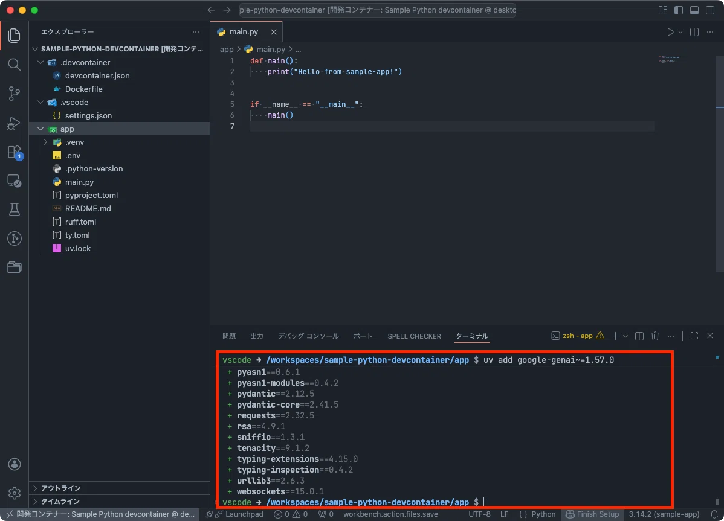Toggle the primary side bar visibility
The height and width of the screenshot is (521, 724).
tap(678, 10)
